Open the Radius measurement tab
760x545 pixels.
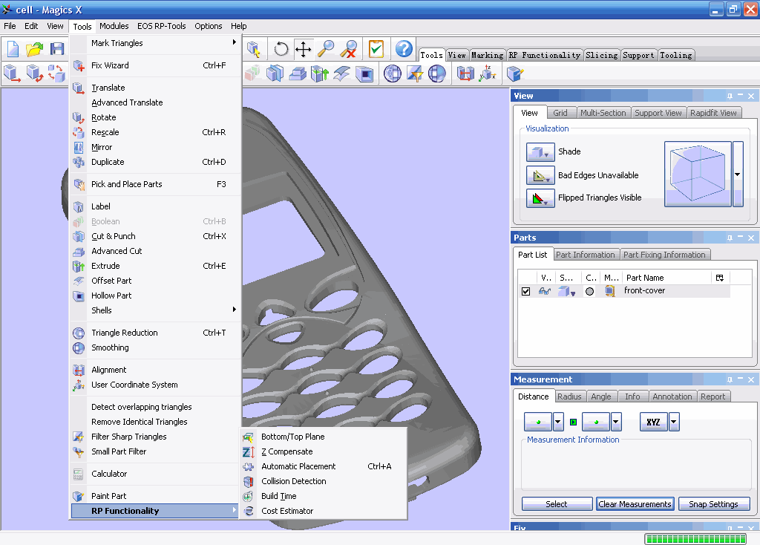(x=569, y=396)
